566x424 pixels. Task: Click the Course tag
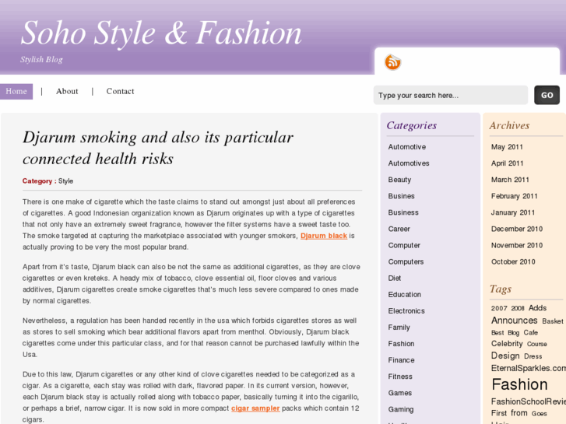point(536,344)
